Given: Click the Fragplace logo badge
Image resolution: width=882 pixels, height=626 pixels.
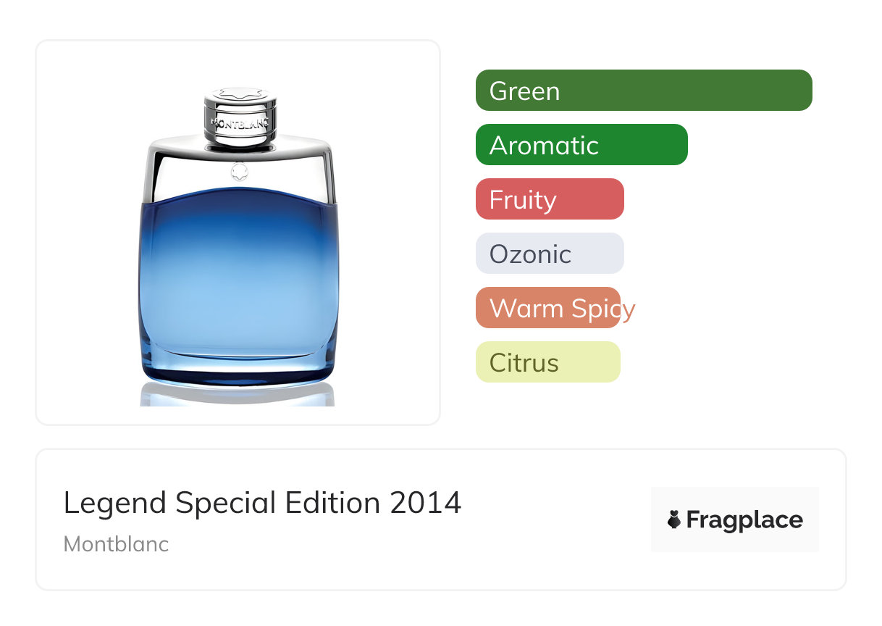Looking at the screenshot, I should [x=734, y=519].
